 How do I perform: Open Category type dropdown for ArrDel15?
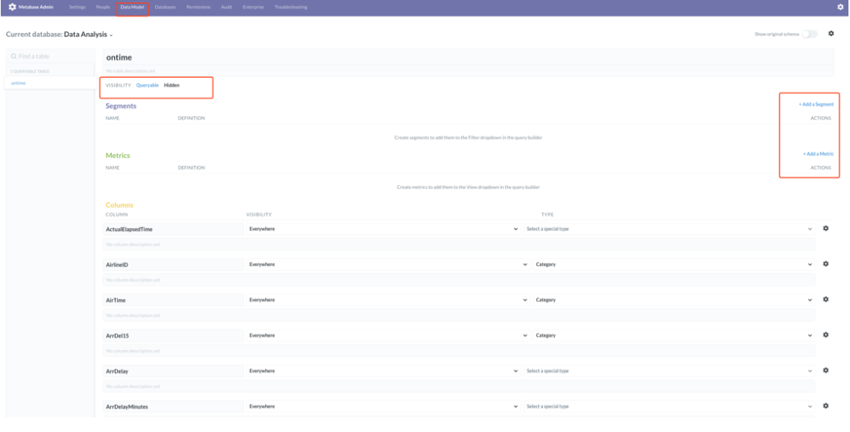tap(674, 335)
